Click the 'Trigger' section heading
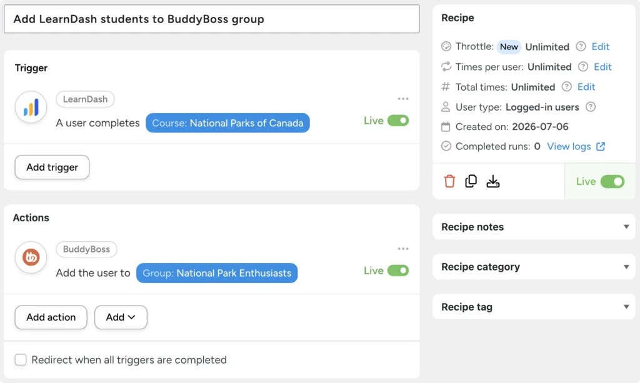The image size is (640, 383). point(31,67)
